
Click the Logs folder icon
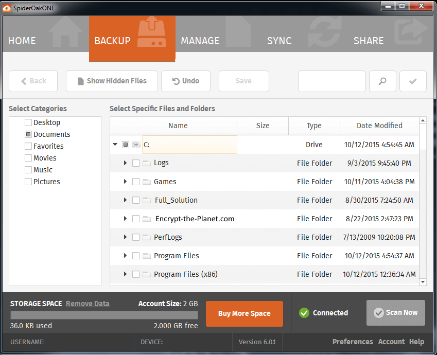click(147, 163)
